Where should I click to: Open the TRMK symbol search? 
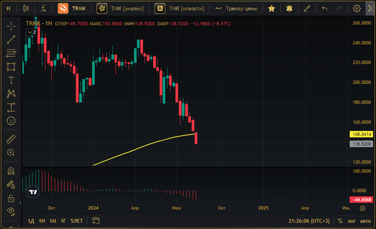click(72, 9)
